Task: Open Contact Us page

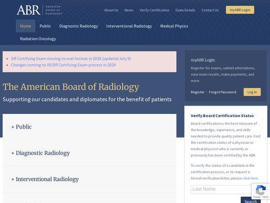Action: [x=210, y=10]
